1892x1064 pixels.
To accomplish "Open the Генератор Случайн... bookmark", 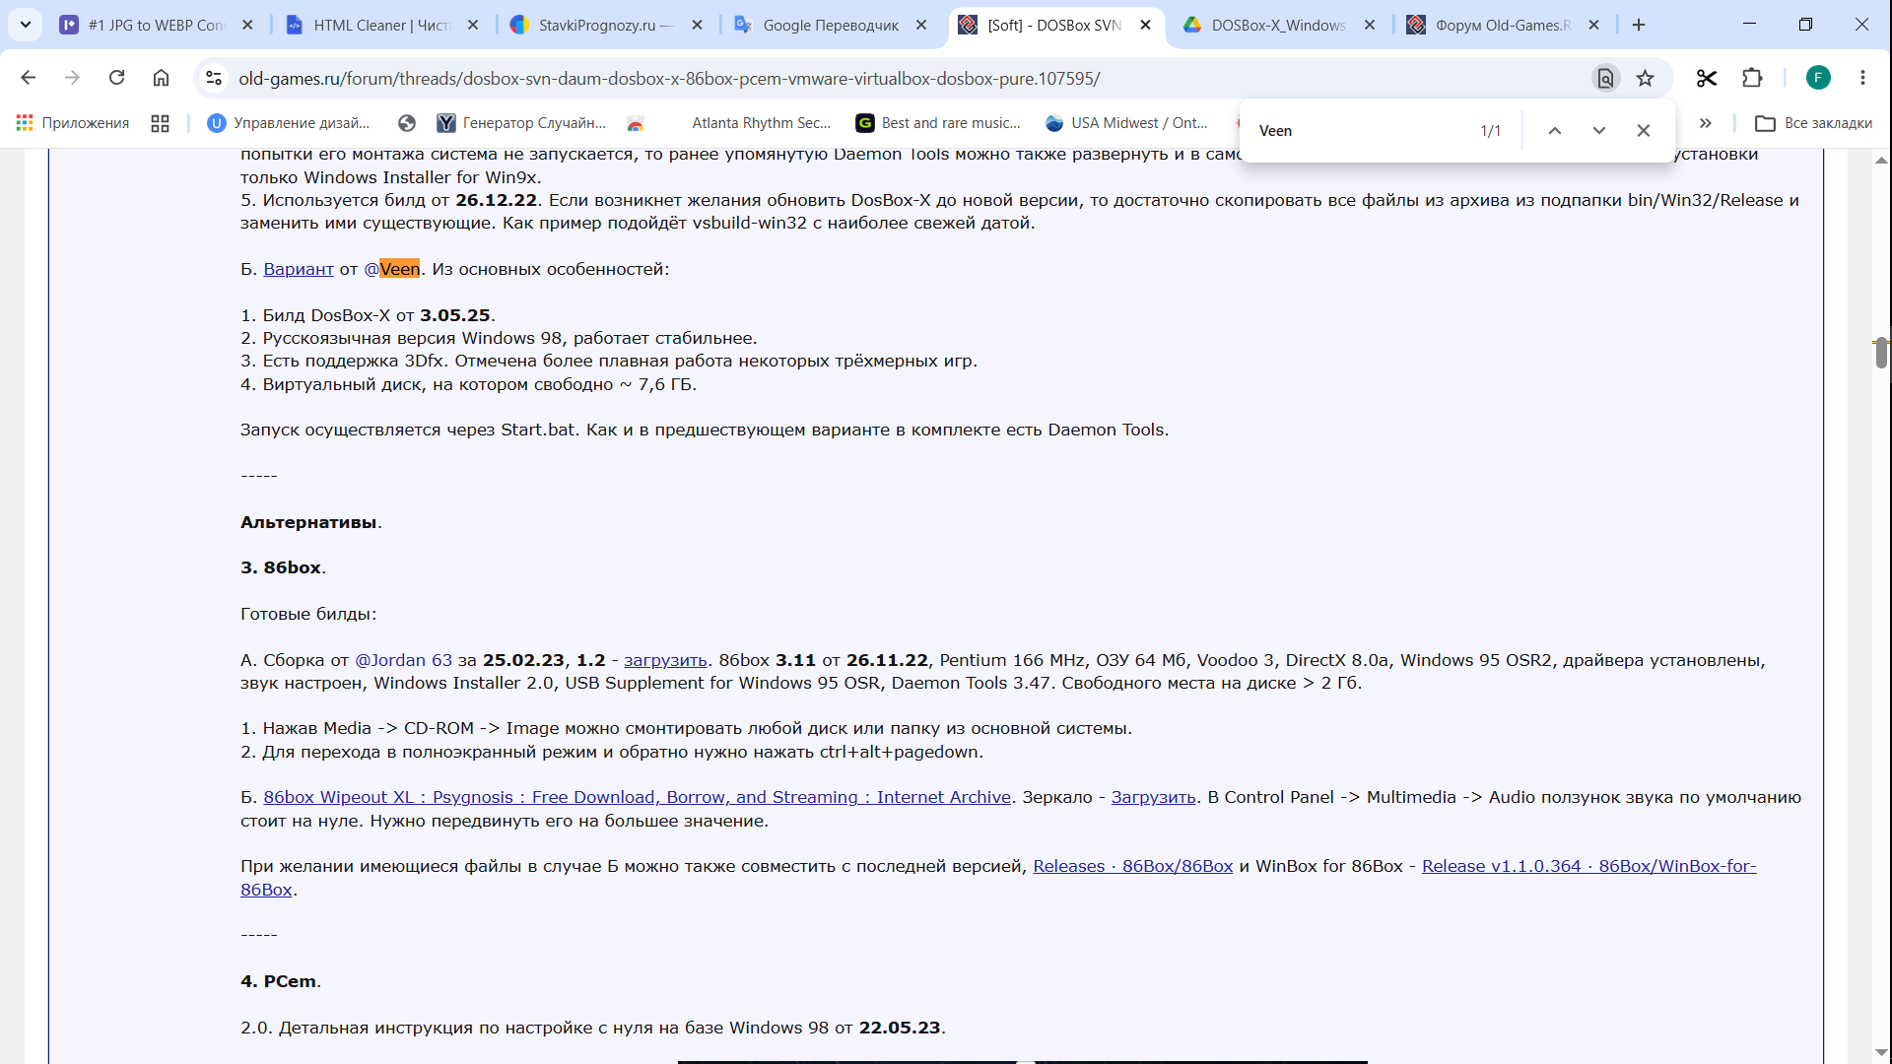I will 521,123.
